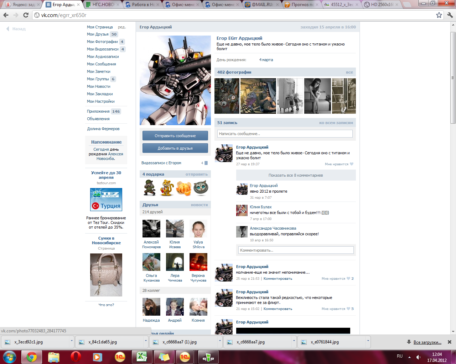
Task: Open the dropdown arrow for x_e0761844.jpg
Action: pyautogui.click(x=368, y=341)
